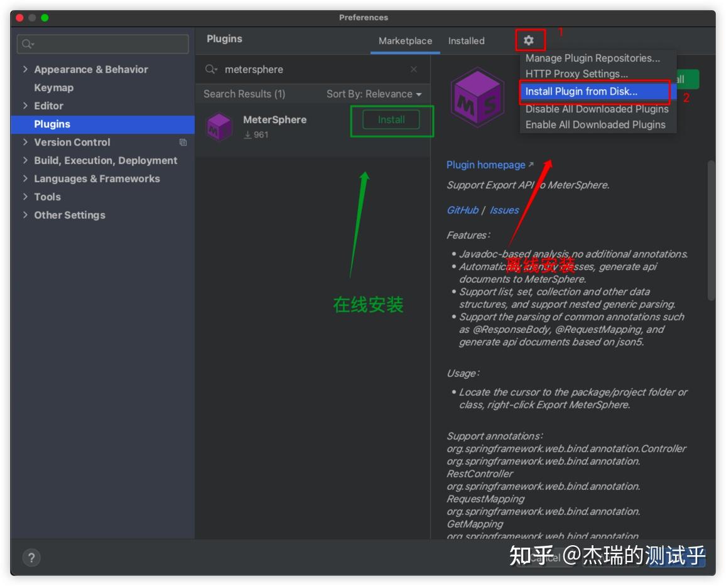This screenshot has height=586, width=726.
Task: Open the Issues link
Action: (x=504, y=210)
